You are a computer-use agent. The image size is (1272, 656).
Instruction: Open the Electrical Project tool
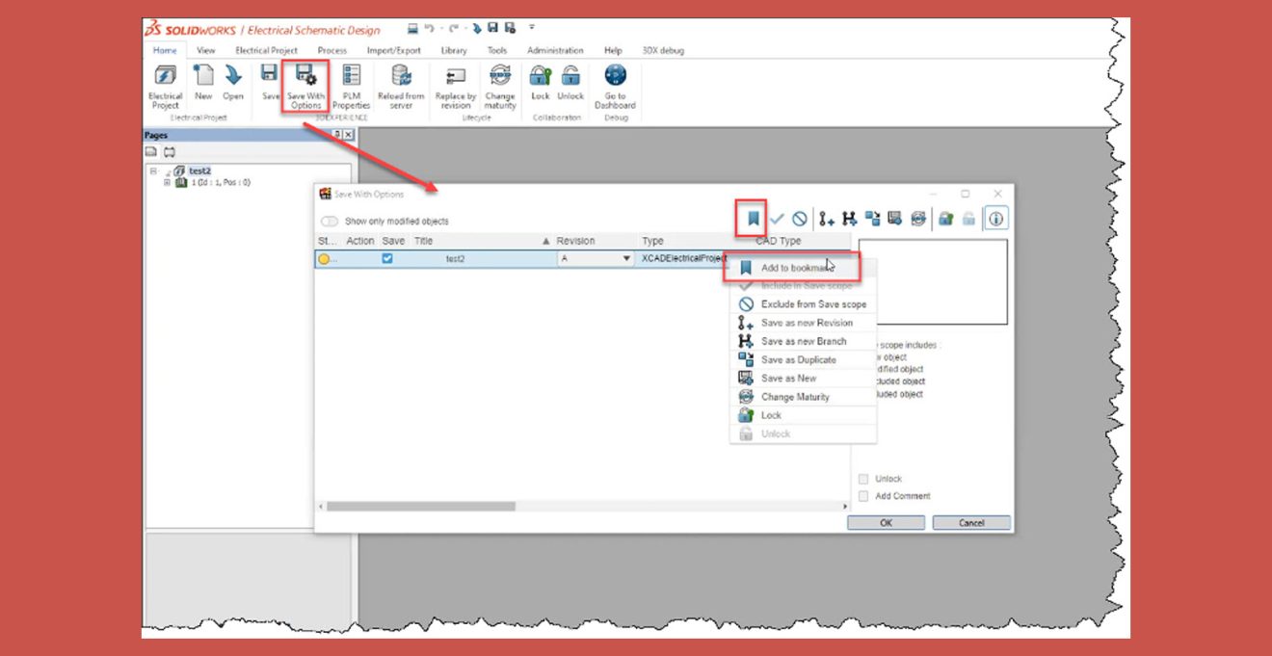coord(165,86)
